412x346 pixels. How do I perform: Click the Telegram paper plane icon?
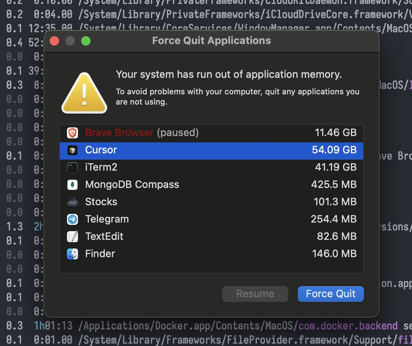[x=72, y=219]
